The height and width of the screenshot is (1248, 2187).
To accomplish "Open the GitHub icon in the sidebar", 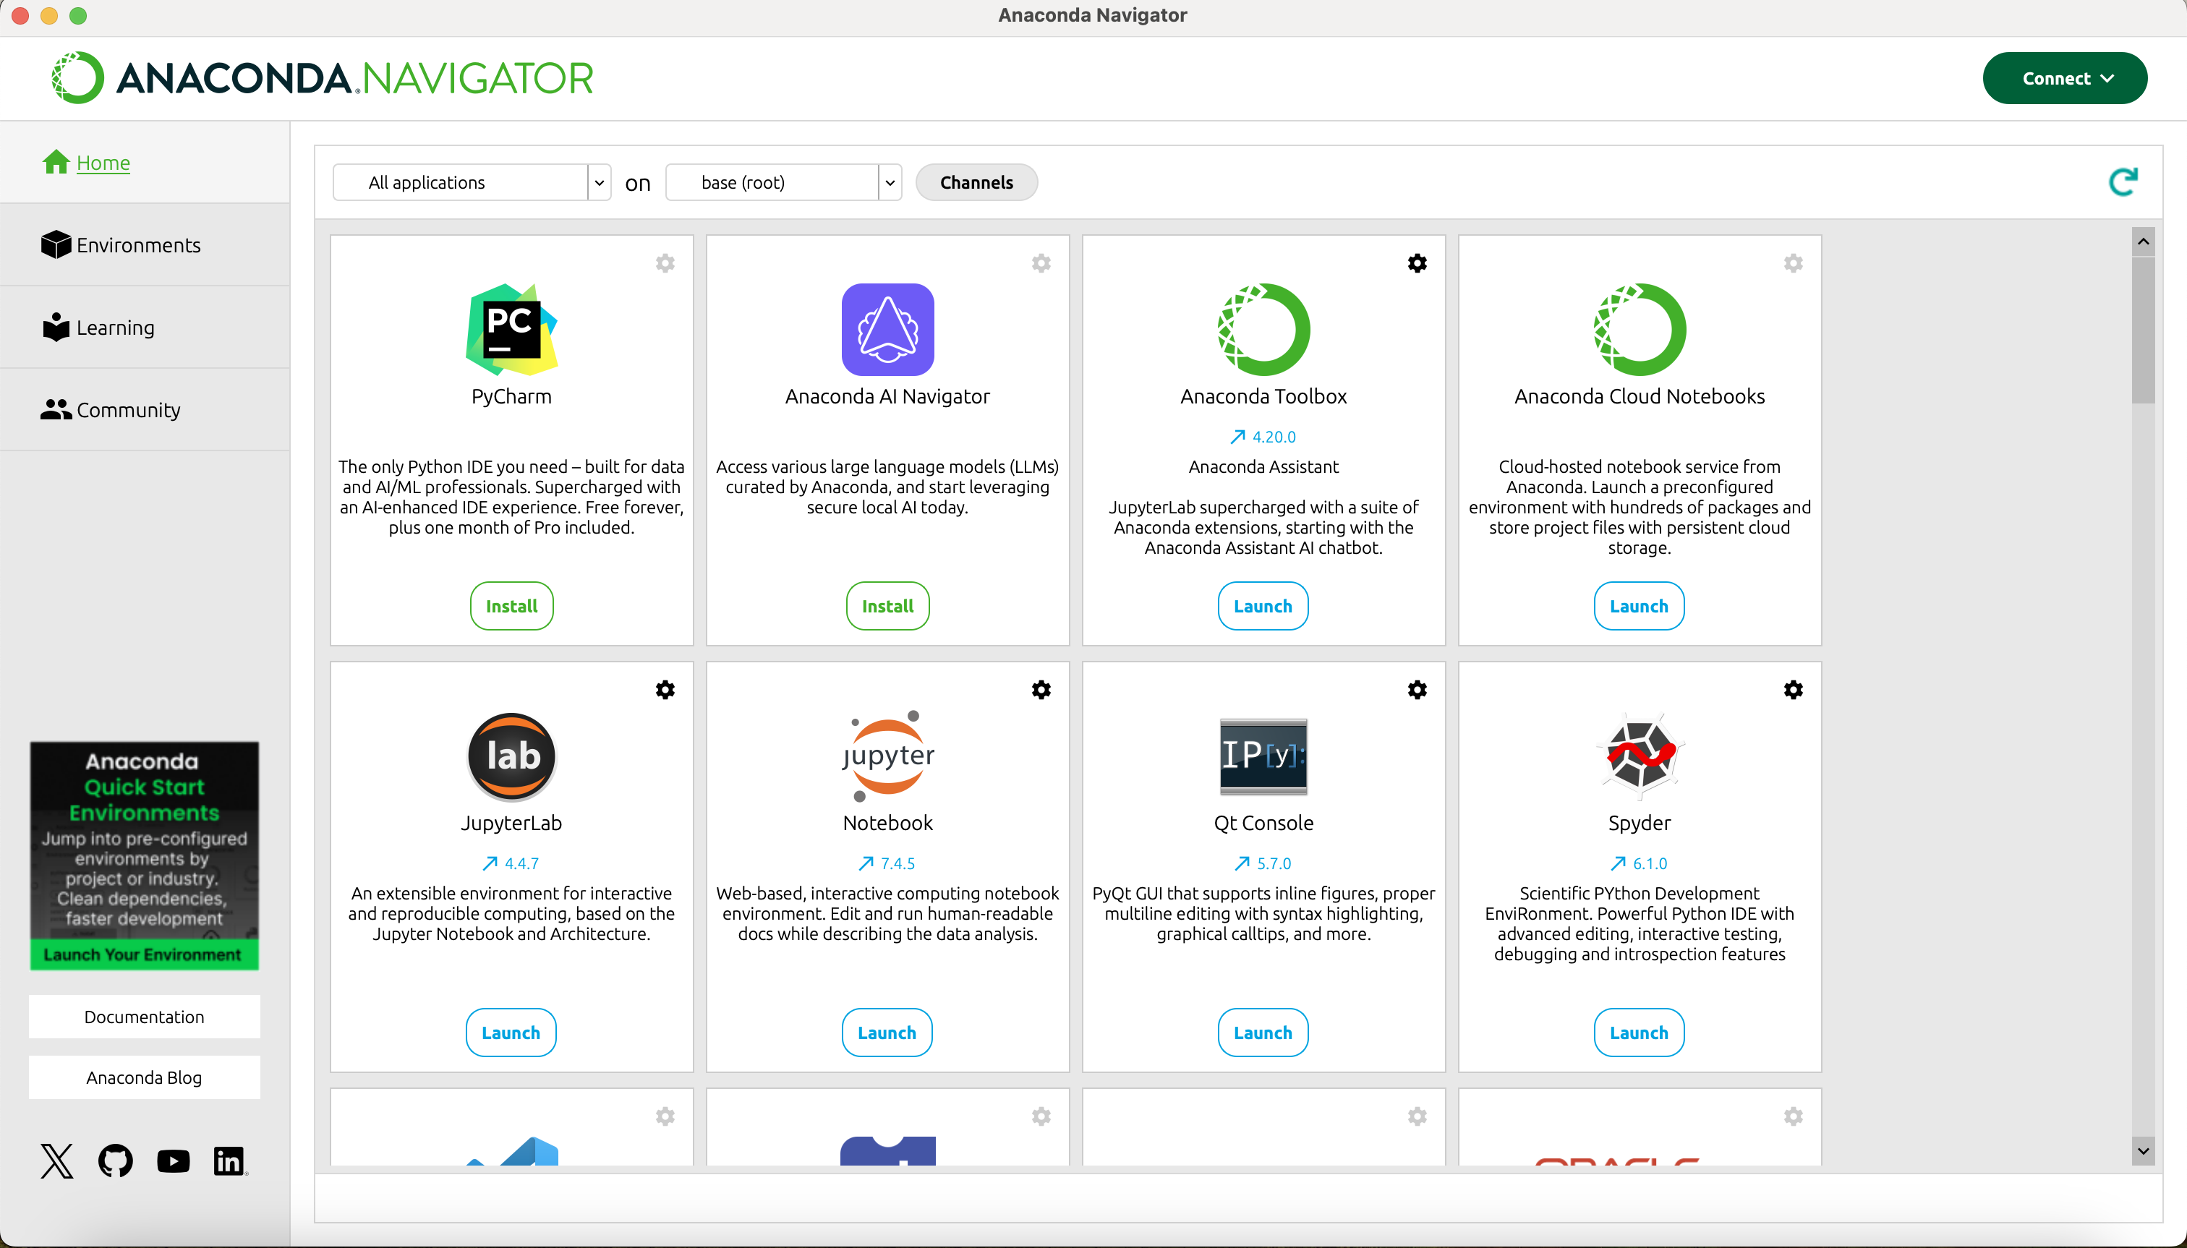I will 116,1161.
